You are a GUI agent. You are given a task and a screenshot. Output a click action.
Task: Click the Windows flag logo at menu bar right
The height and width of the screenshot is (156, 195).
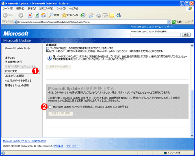[190, 9]
